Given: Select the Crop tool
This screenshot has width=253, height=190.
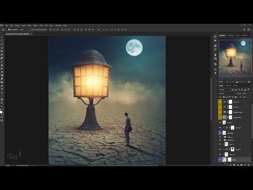Looking at the screenshot, I should tap(2, 51).
